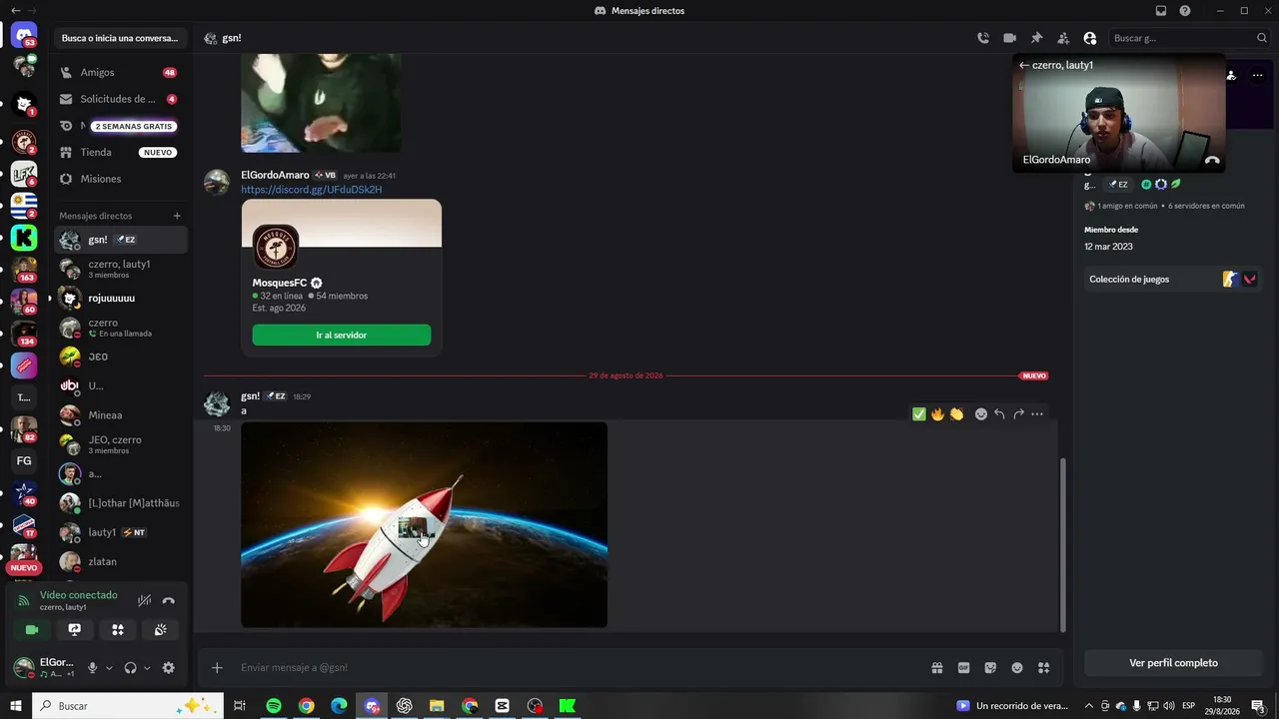Viewport: 1279px width, 719px height.
Task: Click Ir al servidor button
Action: tap(342, 336)
